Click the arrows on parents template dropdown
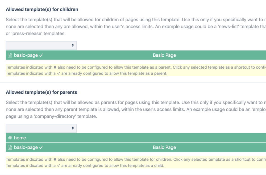The image size is (266, 175). coord(73,128)
